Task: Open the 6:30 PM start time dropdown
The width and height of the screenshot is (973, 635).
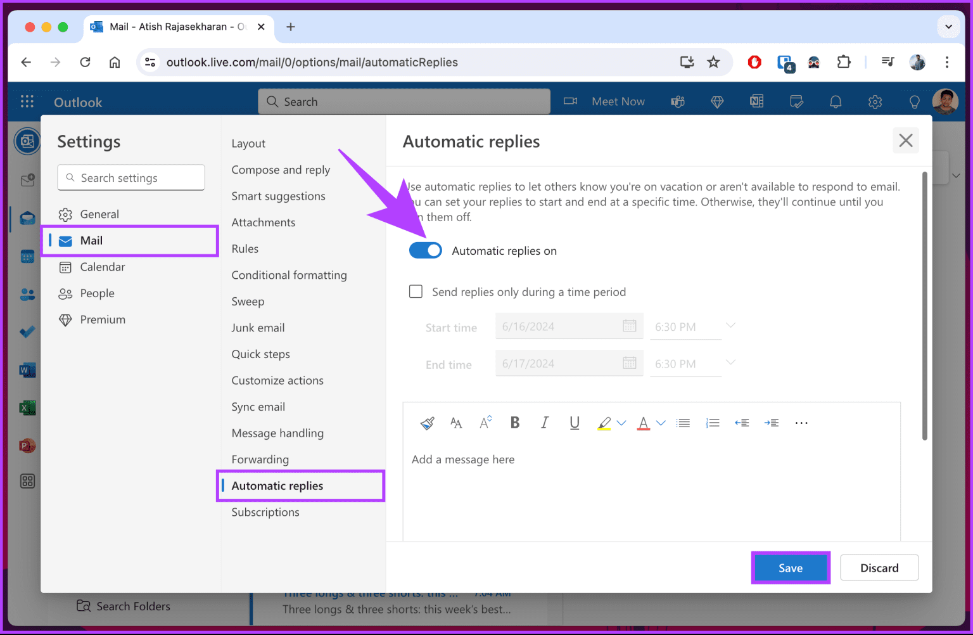Action: tap(731, 325)
